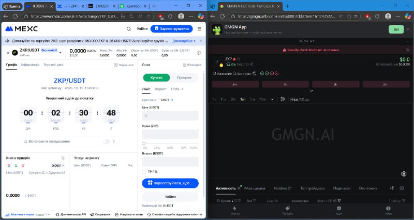Open the MEXC search magnifier icon
Viewport: 414px width, 220px height.
(128, 29)
